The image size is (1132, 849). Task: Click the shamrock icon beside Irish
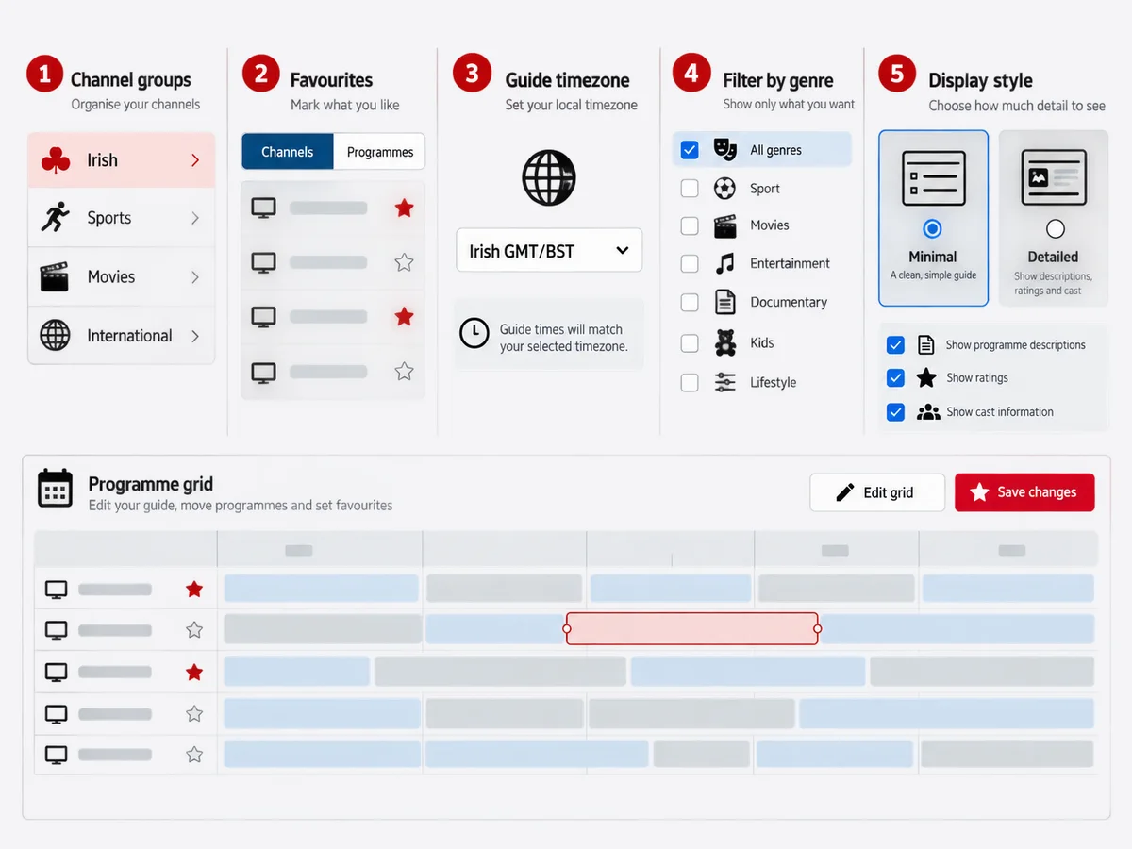tap(56, 160)
